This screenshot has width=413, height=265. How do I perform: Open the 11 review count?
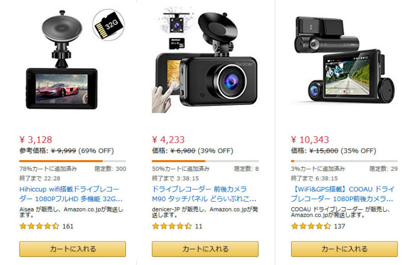(x=199, y=226)
